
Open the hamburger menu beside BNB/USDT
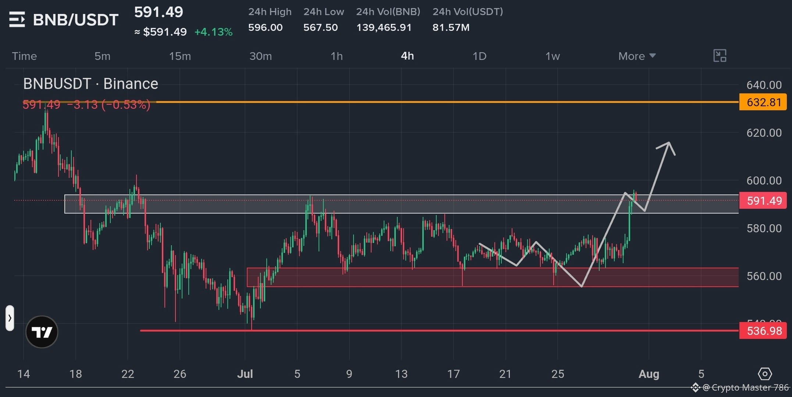tap(17, 19)
